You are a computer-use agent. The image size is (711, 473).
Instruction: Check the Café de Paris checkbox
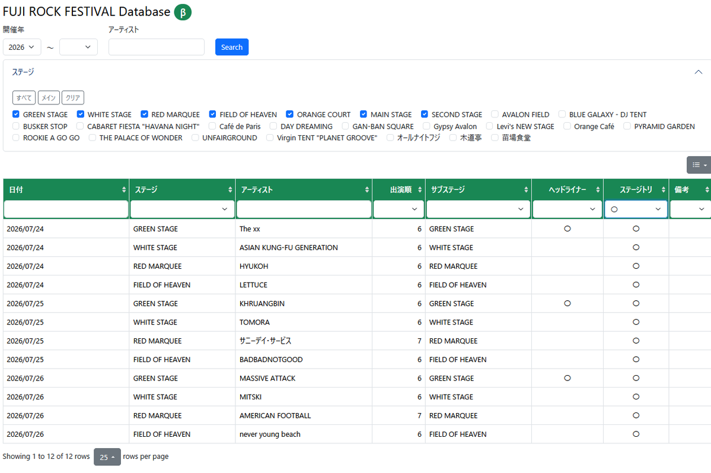(212, 126)
